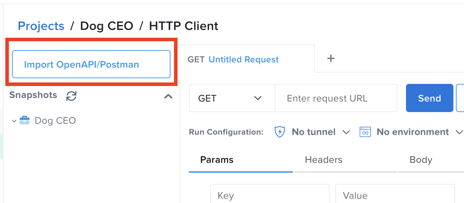Click the shield icon next to Run Configuration
The height and width of the screenshot is (203, 464).
(x=279, y=132)
